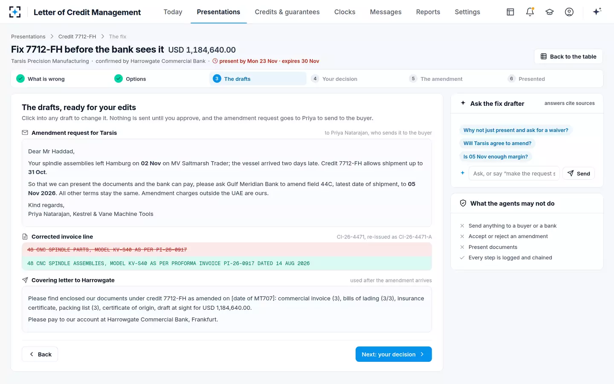The width and height of the screenshot is (614, 384).
Task: Click the struck-through red invoice line
Action: 227,250
